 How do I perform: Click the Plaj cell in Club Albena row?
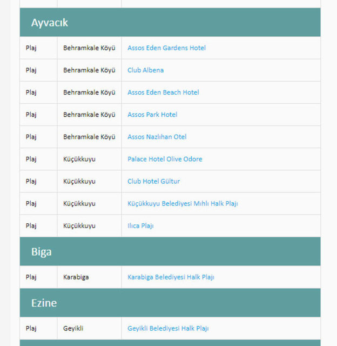click(31, 70)
